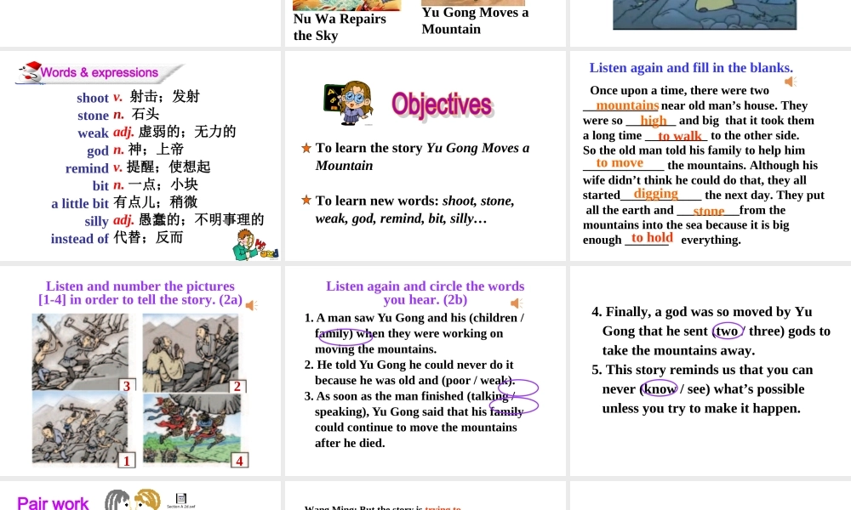Screen dimensions: 851x510
Task: Play speaker icon beside 2b instructions
Action: tap(517, 303)
